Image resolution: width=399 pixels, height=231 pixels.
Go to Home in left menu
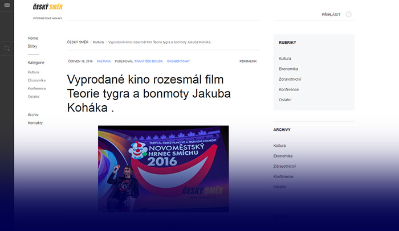(33, 38)
